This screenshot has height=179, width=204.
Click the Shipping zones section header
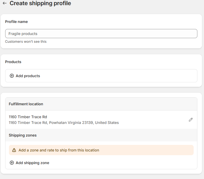(23, 135)
